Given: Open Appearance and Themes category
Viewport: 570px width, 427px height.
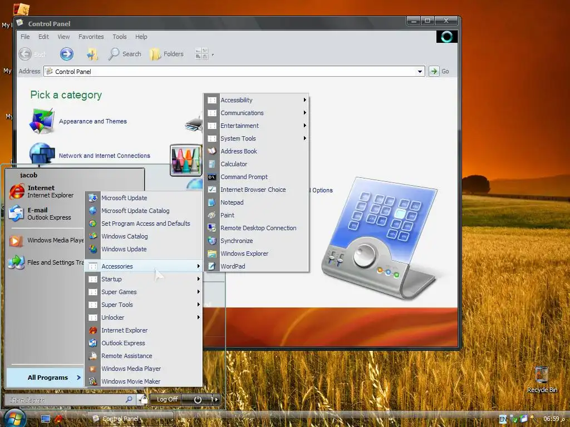Looking at the screenshot, I should (x=93, y=121).
